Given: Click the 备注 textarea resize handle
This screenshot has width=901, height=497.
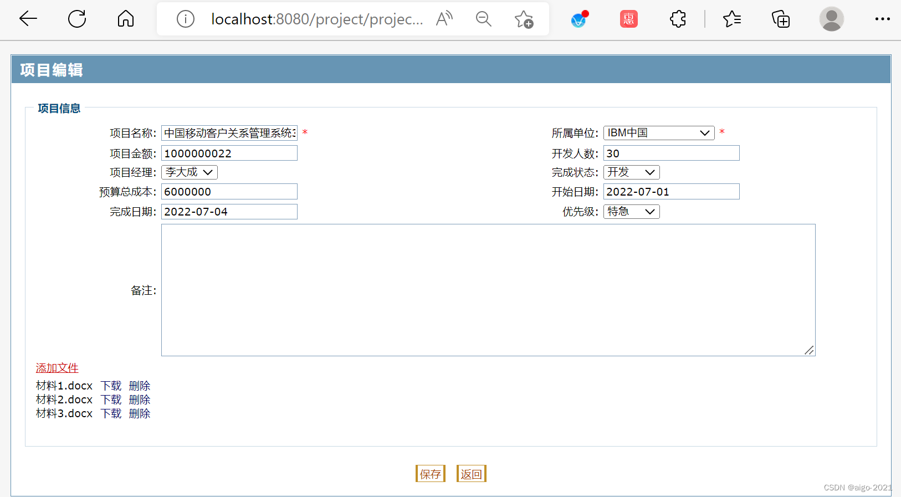Looking at the screenshot, I should [810, 350].
